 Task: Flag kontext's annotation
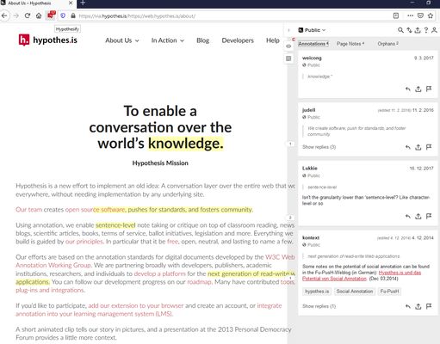[x=429, y=306]
